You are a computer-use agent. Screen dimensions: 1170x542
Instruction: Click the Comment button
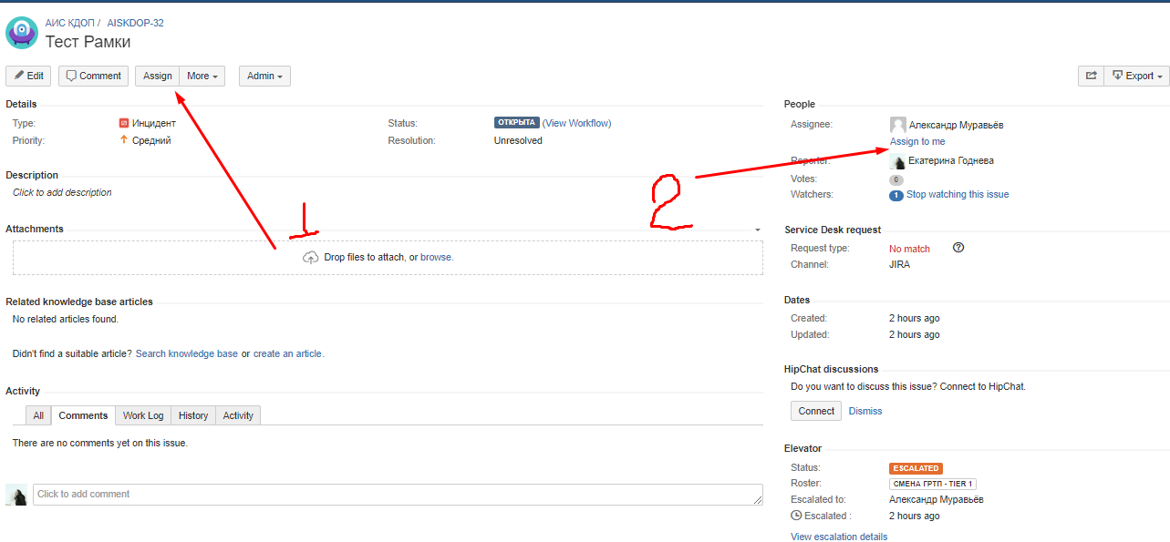[x=93, y=77]
